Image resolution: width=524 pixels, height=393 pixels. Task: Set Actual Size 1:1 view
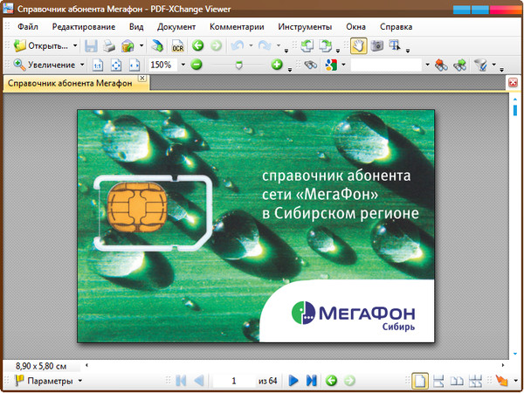[98, 65]
